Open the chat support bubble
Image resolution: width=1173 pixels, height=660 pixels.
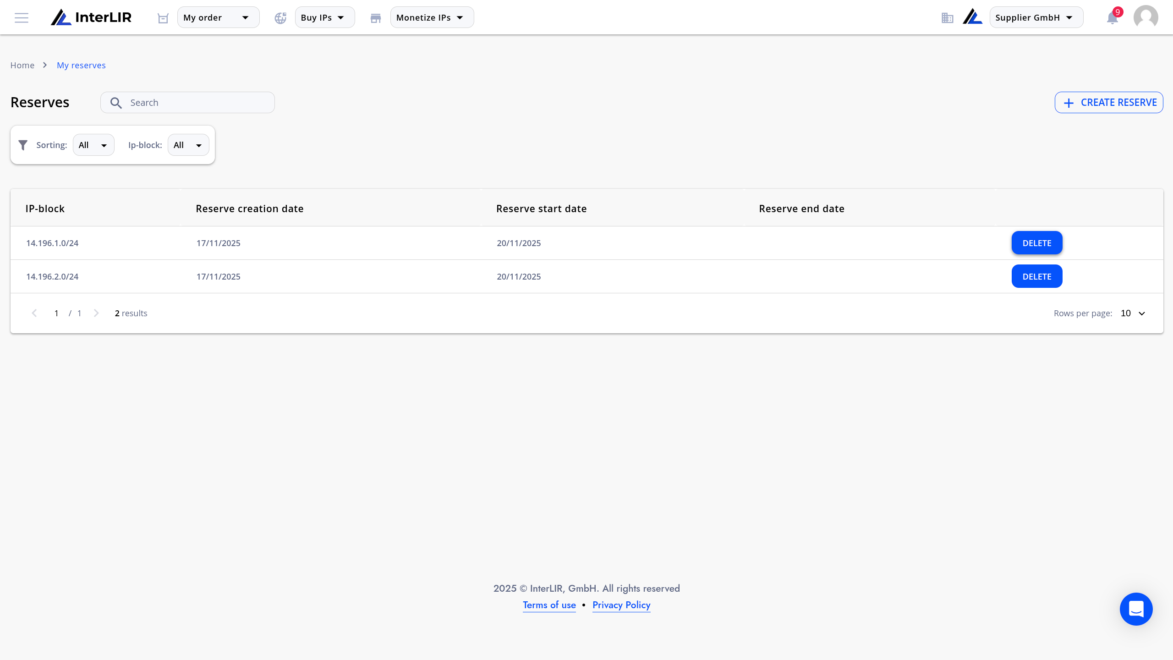point(1136,609)
